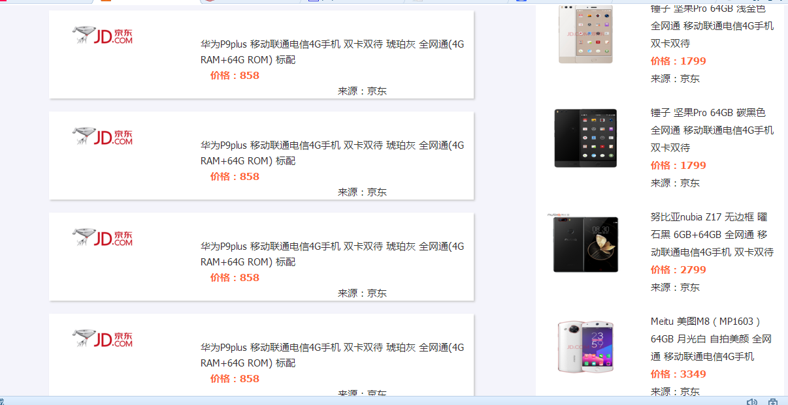The image size is (788, 405).
Task: Click the JD.com logo in the topmost P9plus card
Action: [103, 35]
